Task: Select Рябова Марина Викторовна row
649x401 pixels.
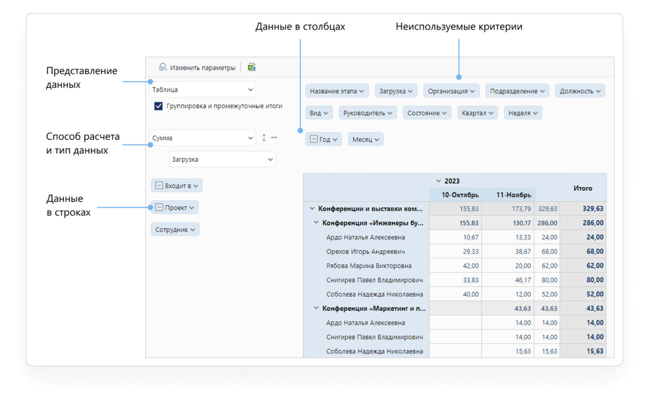Action: [x=366, y=265]
